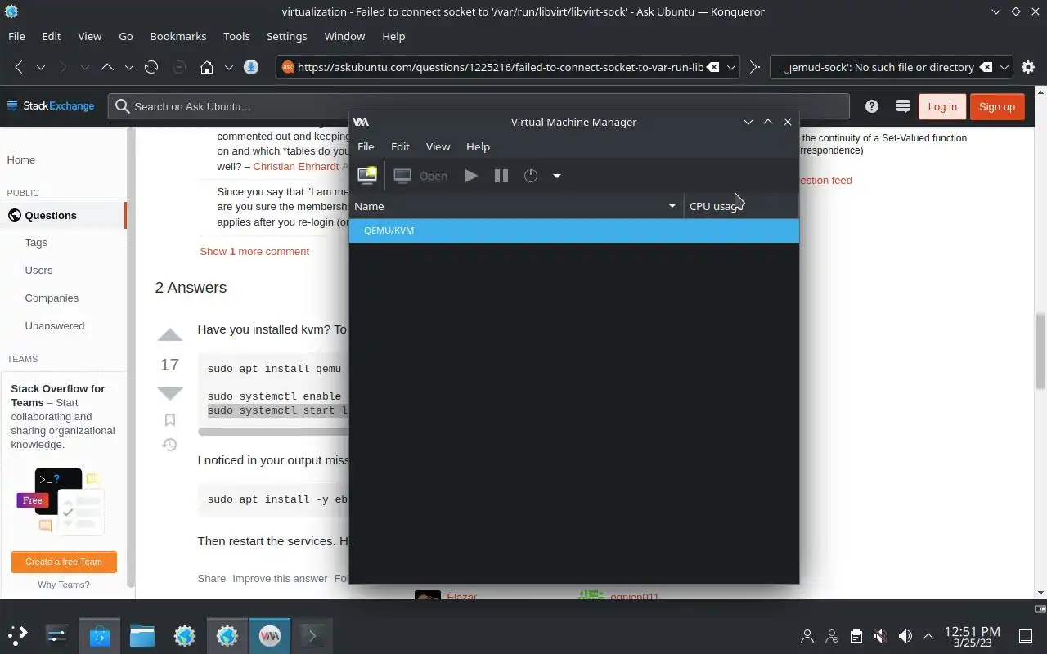Select the QEMU/KVM connection row
The image size is (1047, 654).
pyautogui.click(x=574, y=231)
